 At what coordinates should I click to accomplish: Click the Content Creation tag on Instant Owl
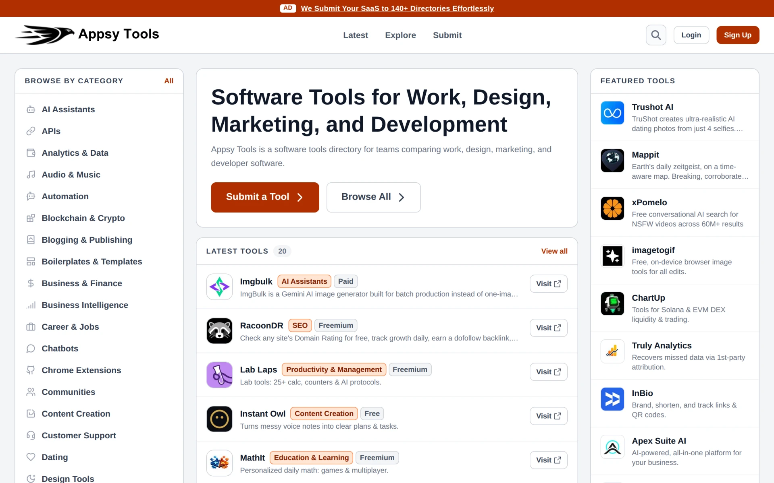(x=324, y=414)
